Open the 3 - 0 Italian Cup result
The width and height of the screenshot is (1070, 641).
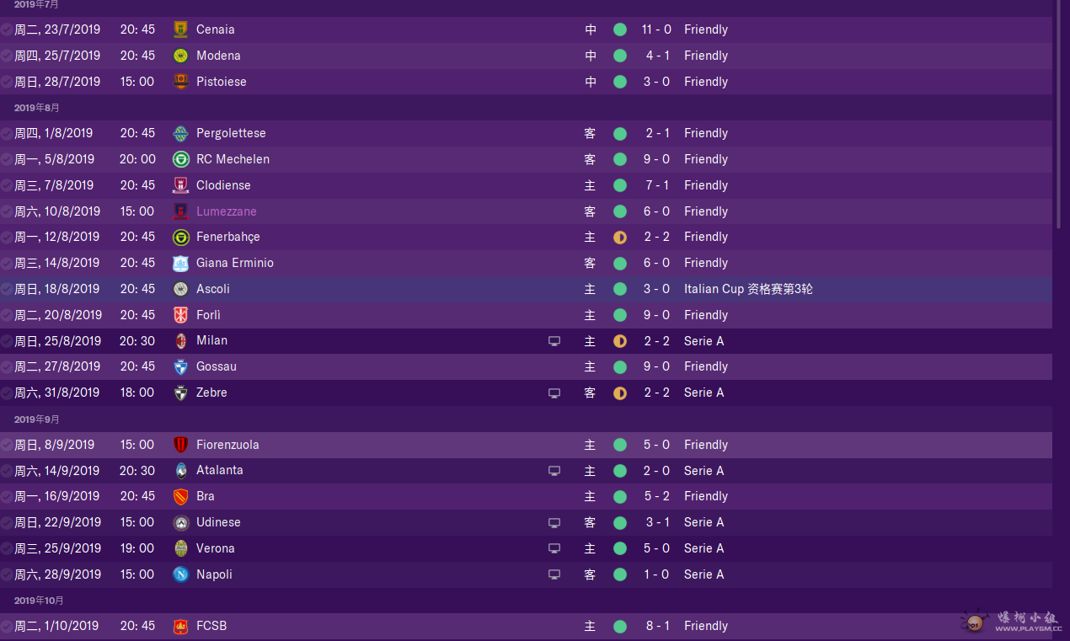(658, 289)
